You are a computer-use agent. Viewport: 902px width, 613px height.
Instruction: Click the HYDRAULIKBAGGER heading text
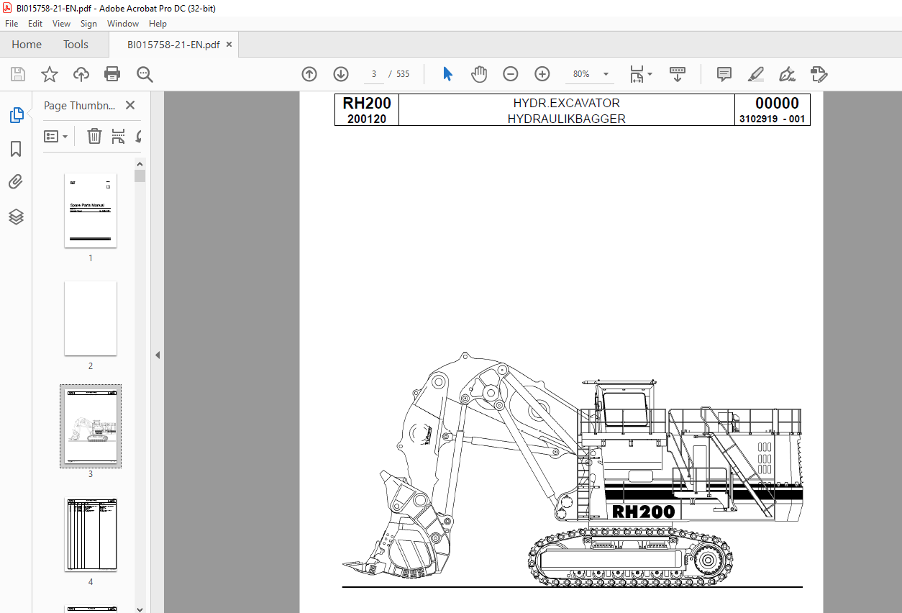pyautogui.click(x=566, y=119)
